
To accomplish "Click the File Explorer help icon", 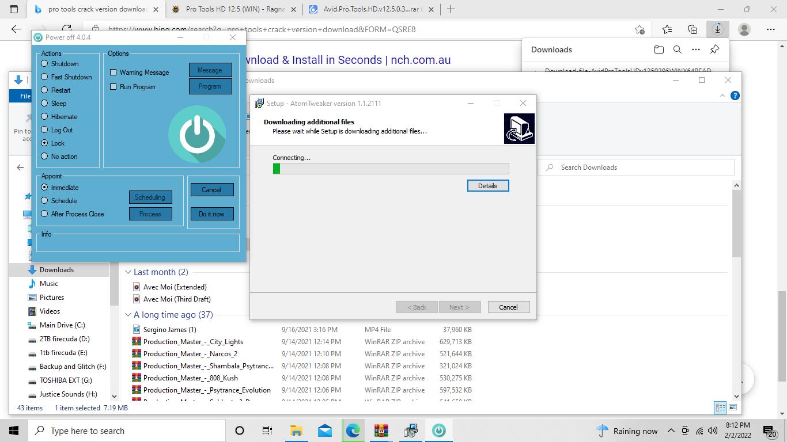I will click(x=735, y=96).
